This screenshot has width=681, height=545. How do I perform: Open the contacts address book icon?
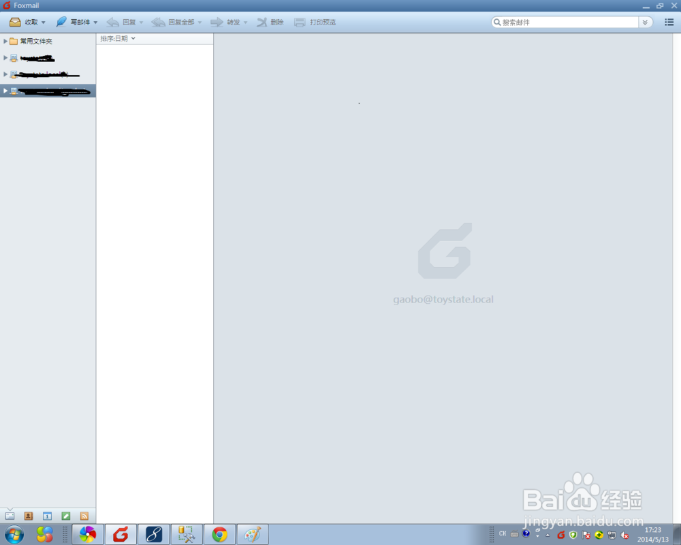tap(29, 516)
